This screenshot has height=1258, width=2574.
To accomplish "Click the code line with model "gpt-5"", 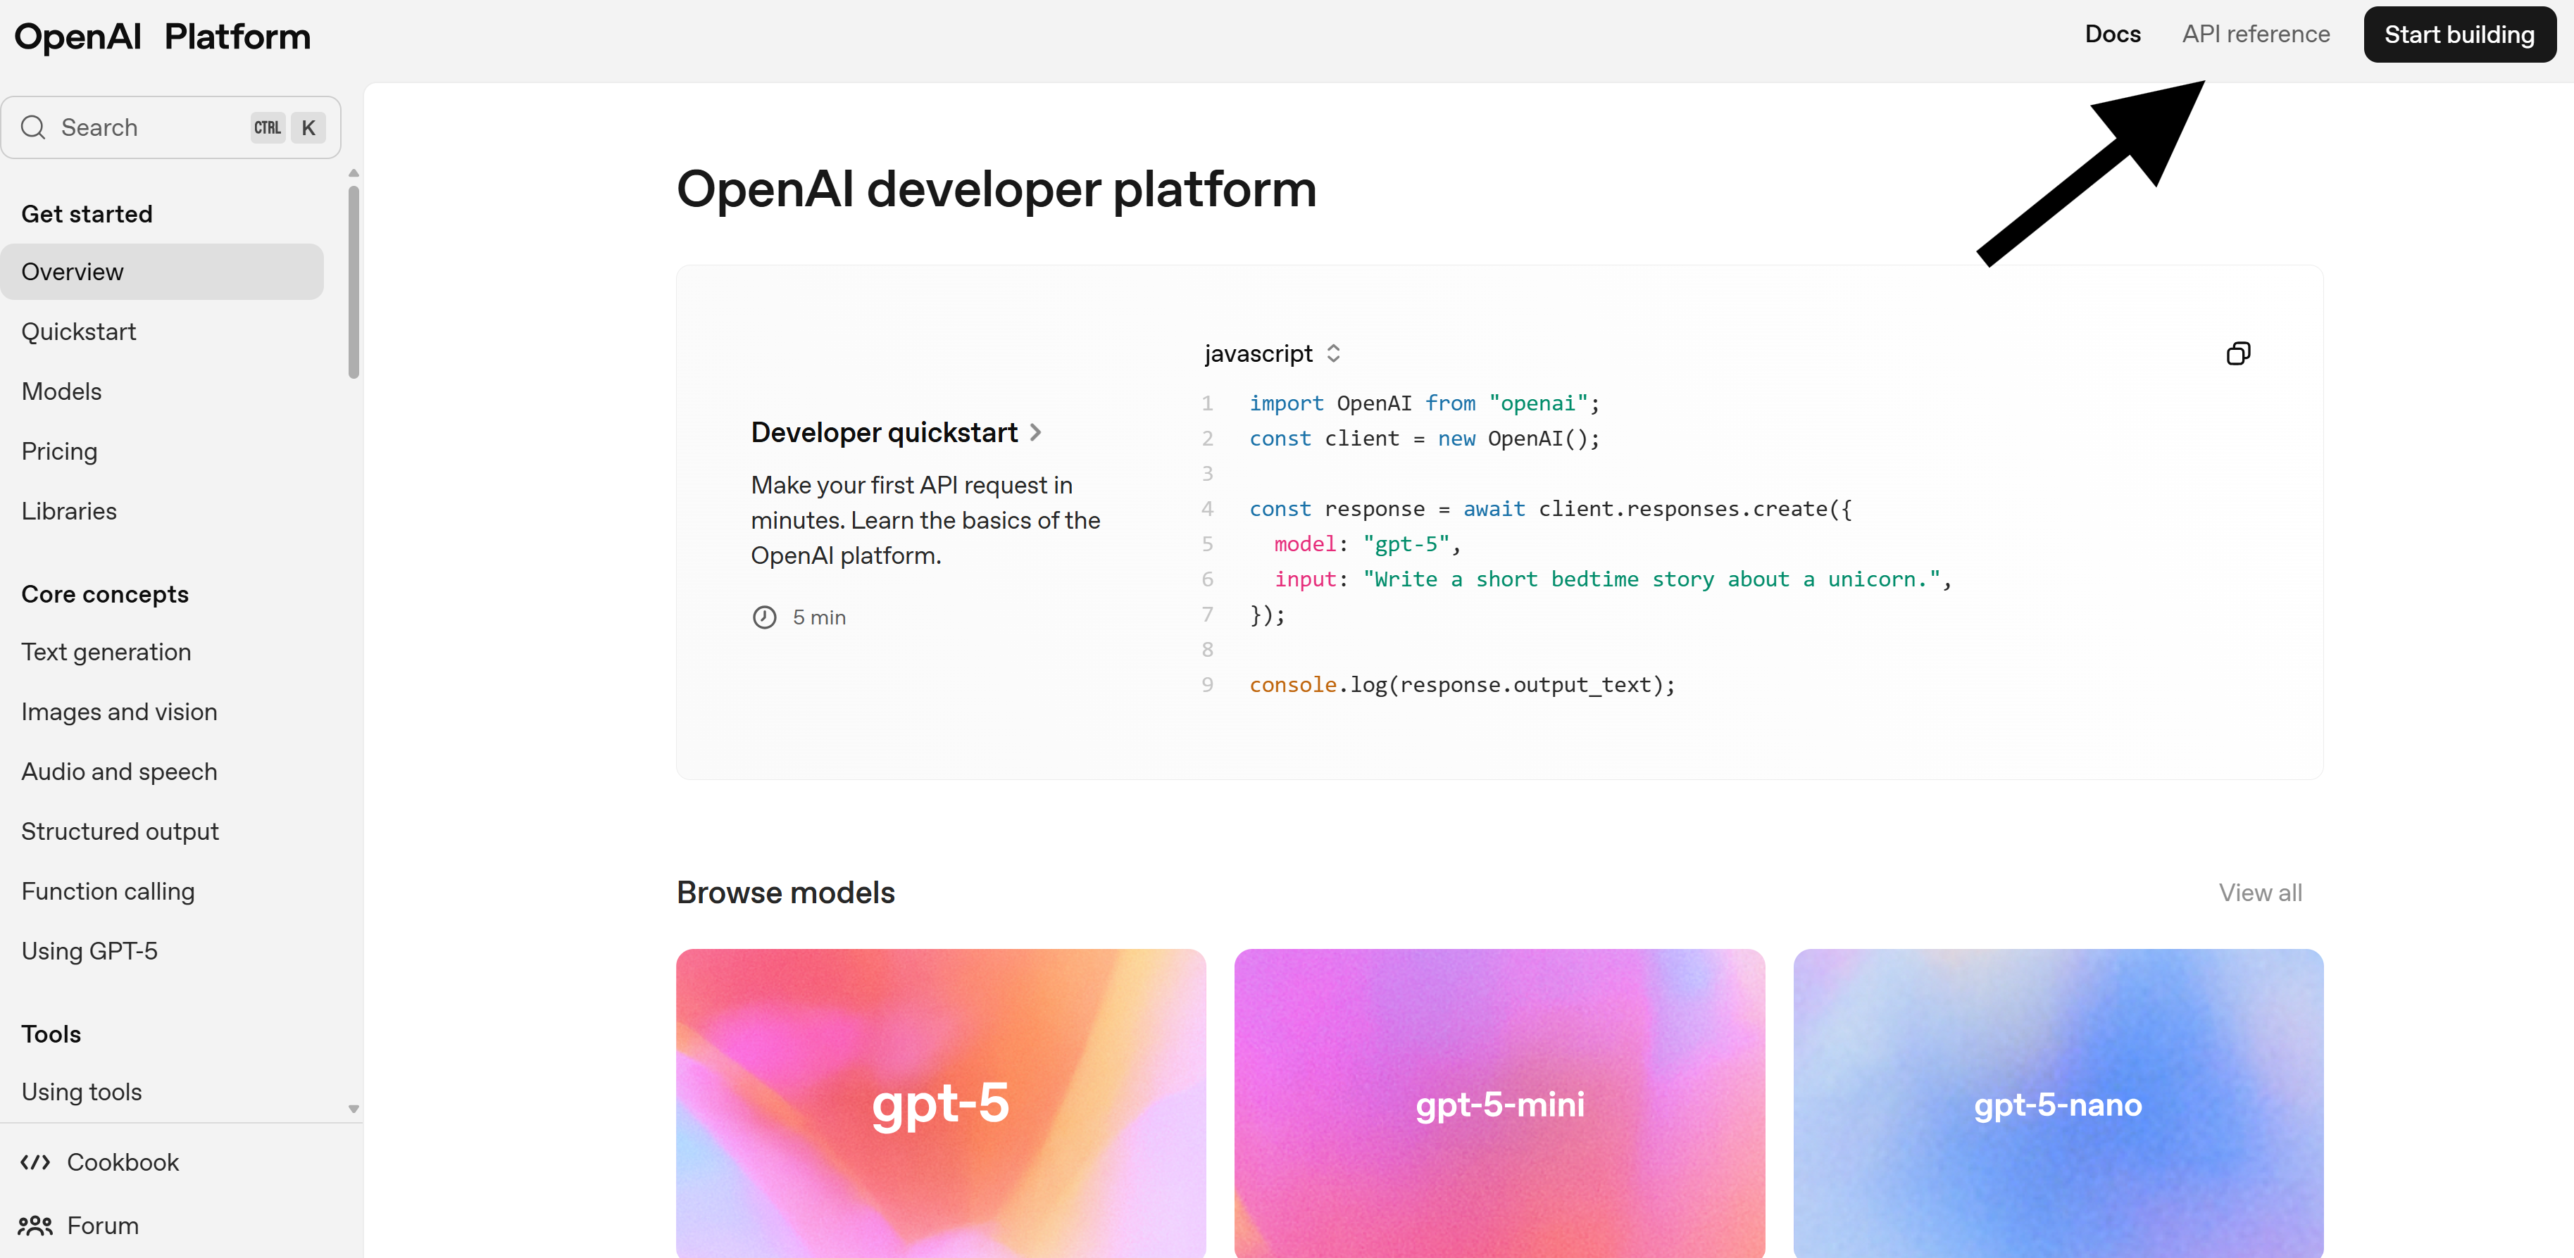I will point(1367,545).
